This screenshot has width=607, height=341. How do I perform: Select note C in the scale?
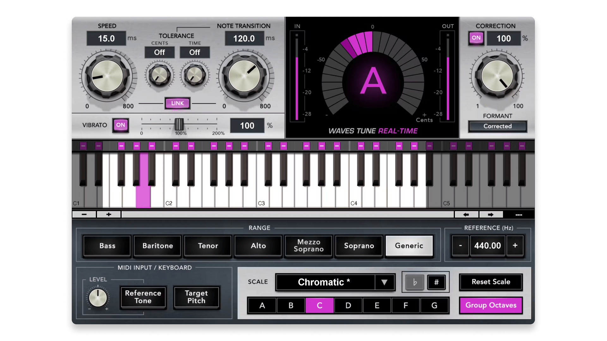pyautogui.click(x=319, y=305)
